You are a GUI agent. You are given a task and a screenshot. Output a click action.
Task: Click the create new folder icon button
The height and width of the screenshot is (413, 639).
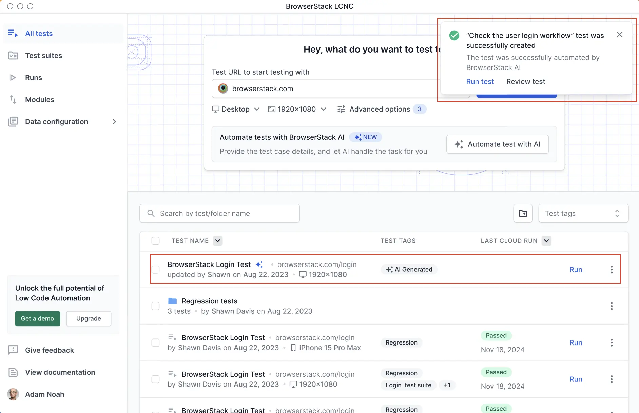tap(523, 214)
